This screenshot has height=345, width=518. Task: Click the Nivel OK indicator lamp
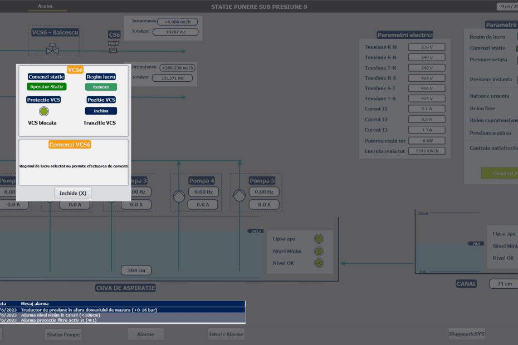[319, 263]
